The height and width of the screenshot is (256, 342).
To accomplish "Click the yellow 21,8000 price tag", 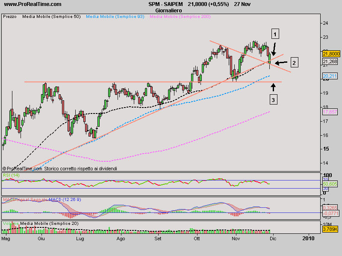I will tap(331, 54).
